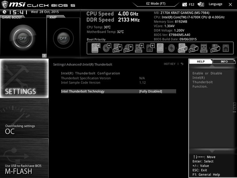Click the Intel Sample Code Version label

click(81, 83)
